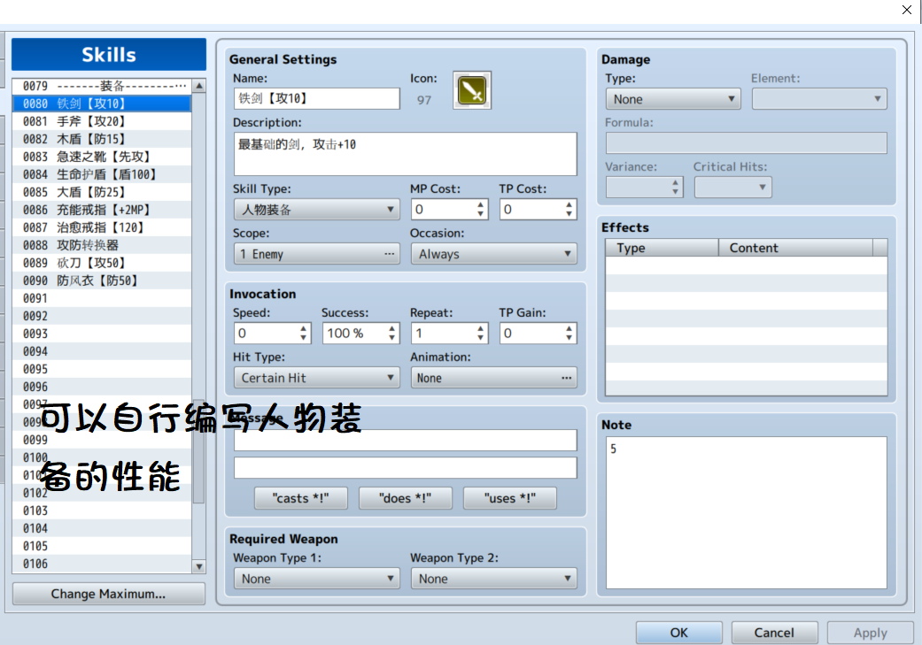Open the Weapon Type 1 dropdown
The image size is (922, 645).
316,579
